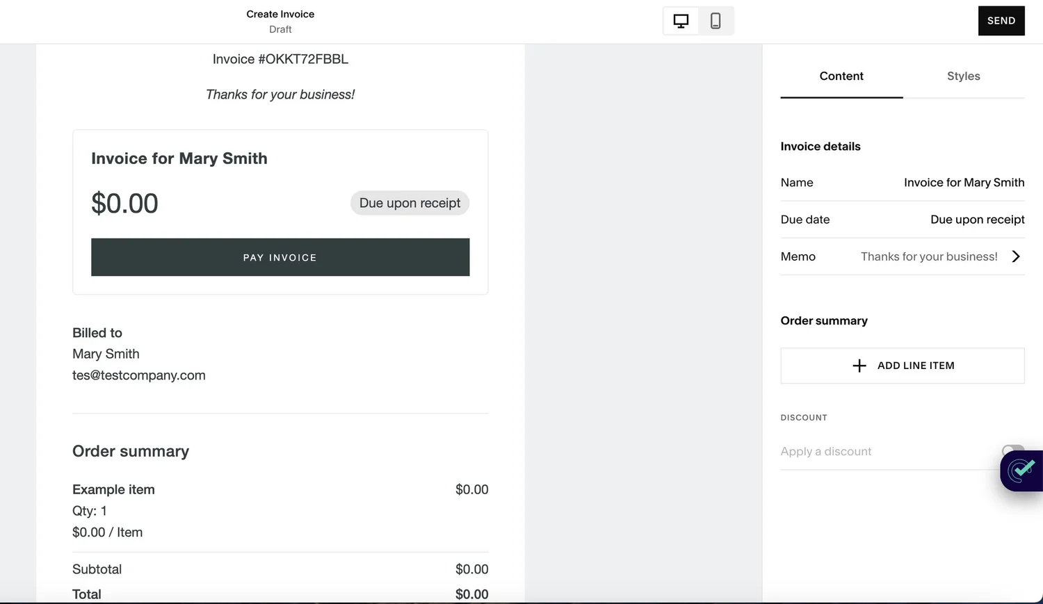Click the Apply a discount field
This screenshot has width=1043, height=604.
tap(825, 451)
